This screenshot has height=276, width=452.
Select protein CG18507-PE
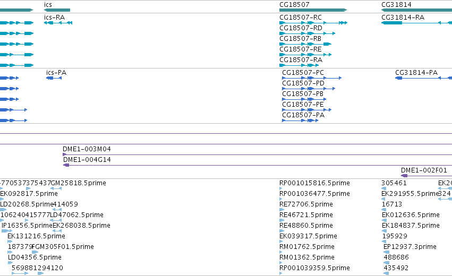(303, 105)
